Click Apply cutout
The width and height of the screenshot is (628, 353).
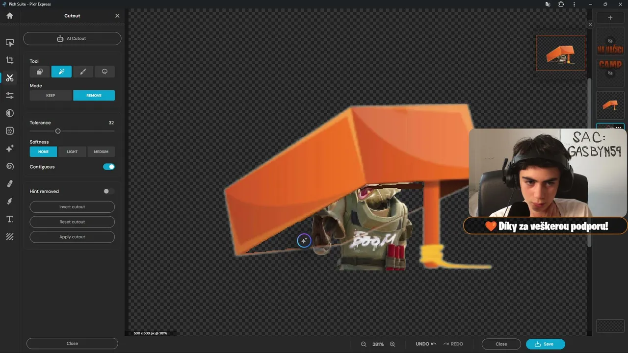(72, 237)
